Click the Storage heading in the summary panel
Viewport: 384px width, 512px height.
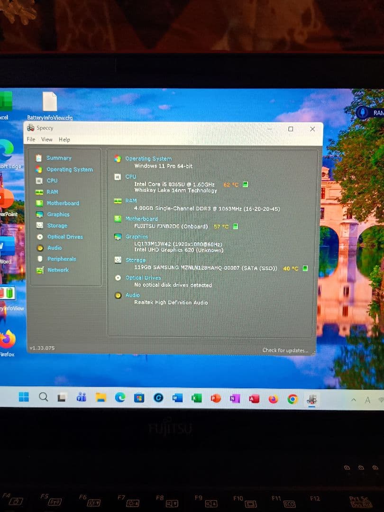[136, 260]
